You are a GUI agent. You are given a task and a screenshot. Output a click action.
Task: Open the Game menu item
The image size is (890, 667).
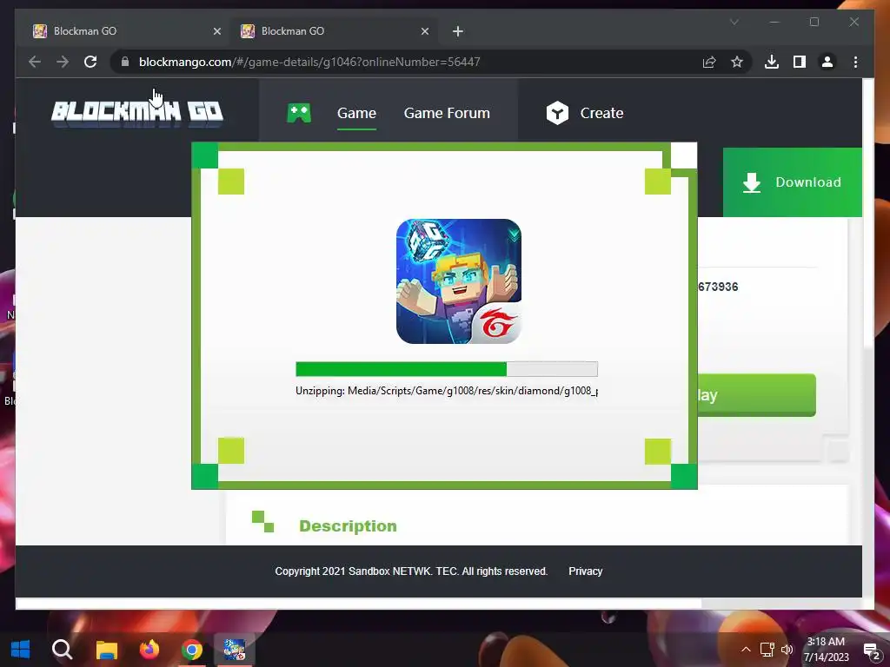click(x=356, y=113)
